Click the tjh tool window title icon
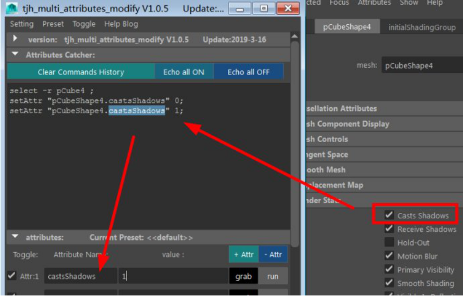This screenshot has width=463, height=296. 12,8
